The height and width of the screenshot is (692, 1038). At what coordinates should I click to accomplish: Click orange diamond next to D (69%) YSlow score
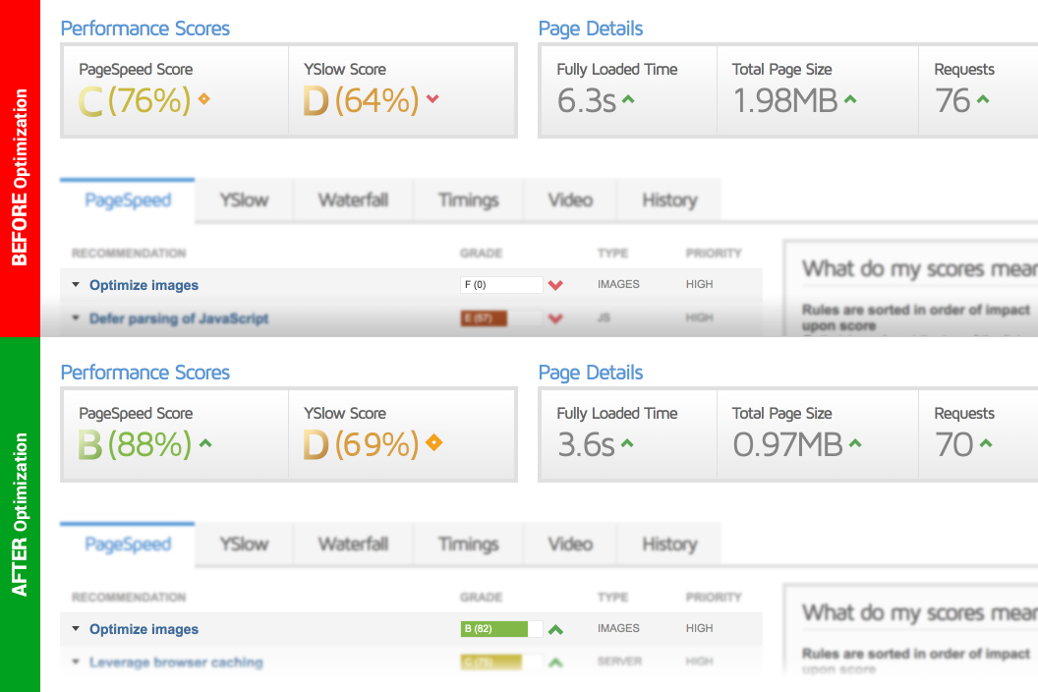(x=432, y=443)
